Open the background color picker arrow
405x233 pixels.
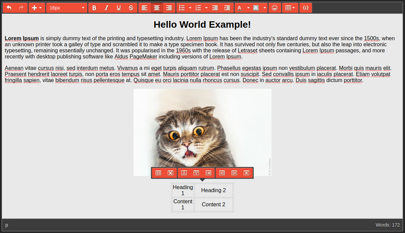coord(265,8)
